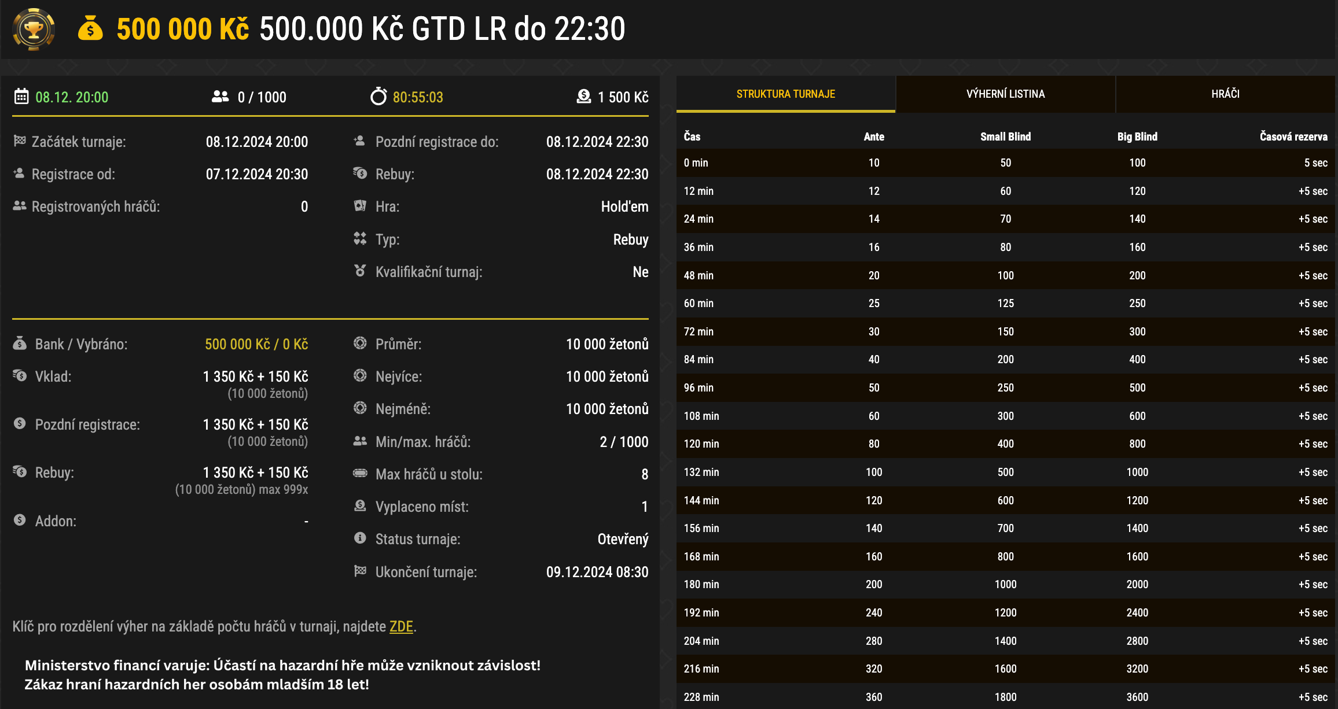
Task: Click the buy-in coin icon beside 1 500 Kč
Action: [584, 97]
